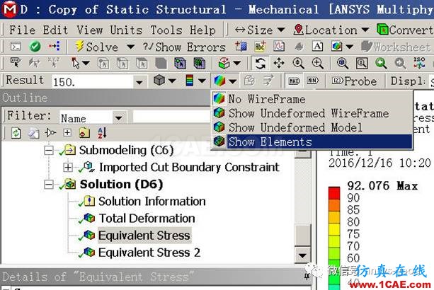Click the red arrow dots toolbar icon

pyautogui.click(x=55, y=46)
